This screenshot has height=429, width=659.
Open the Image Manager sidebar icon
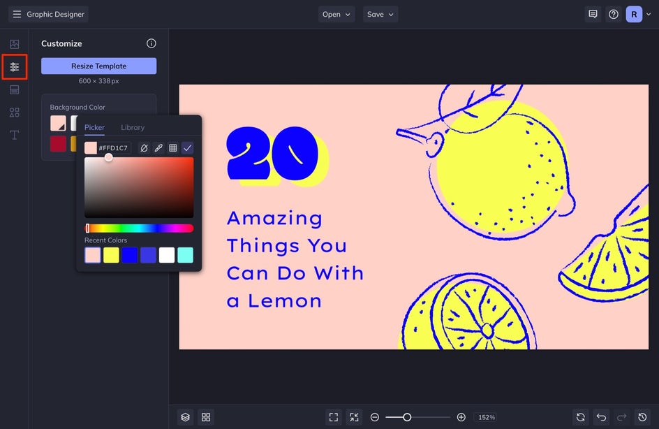tap(14, 44)
